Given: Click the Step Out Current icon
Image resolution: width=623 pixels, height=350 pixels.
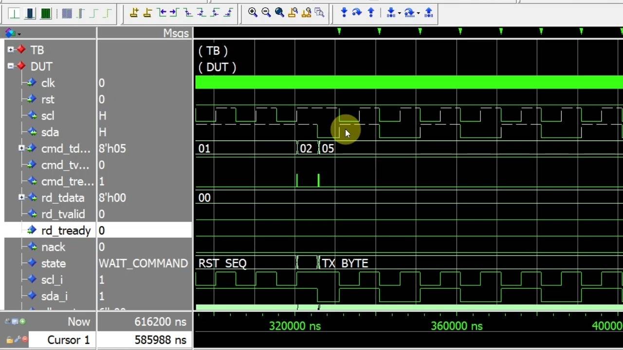Looking at the screenshot, I should click(x=428, y=13).
